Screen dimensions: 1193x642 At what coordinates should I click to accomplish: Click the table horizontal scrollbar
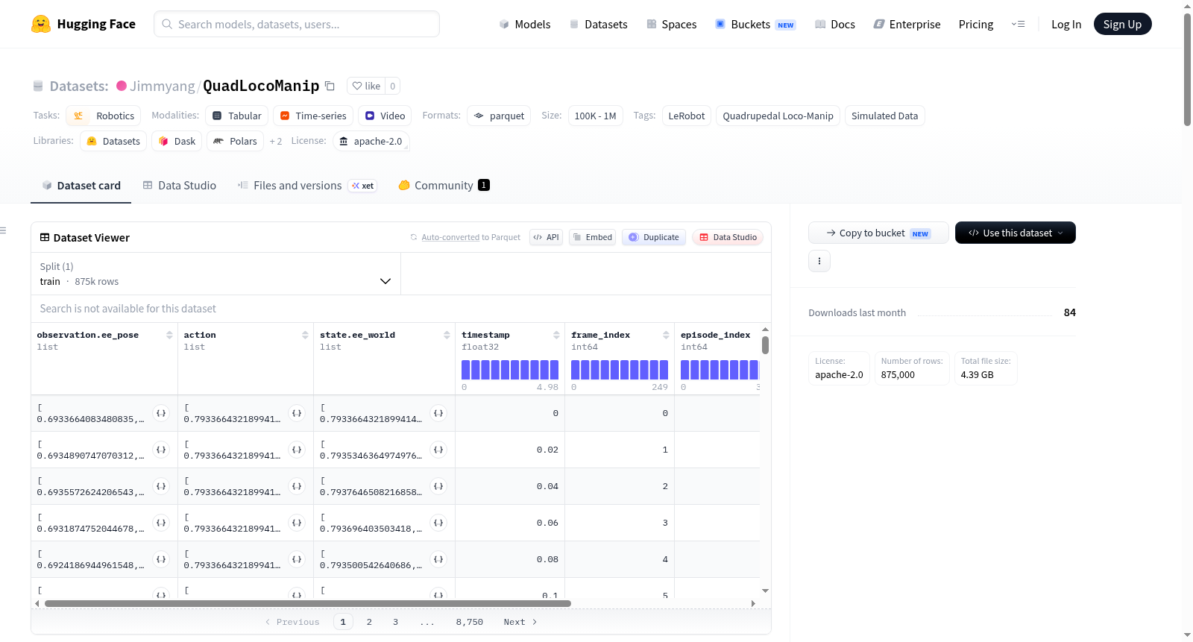(308, 603)
